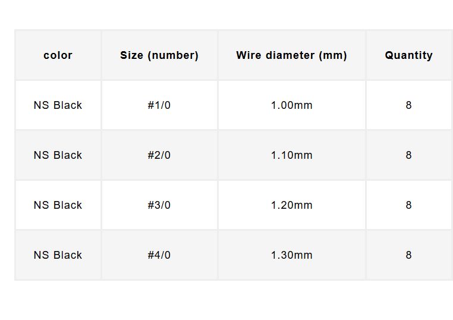Select the #3/0 size cell
The image size is (453, 320).
click(x=159, y=205)
